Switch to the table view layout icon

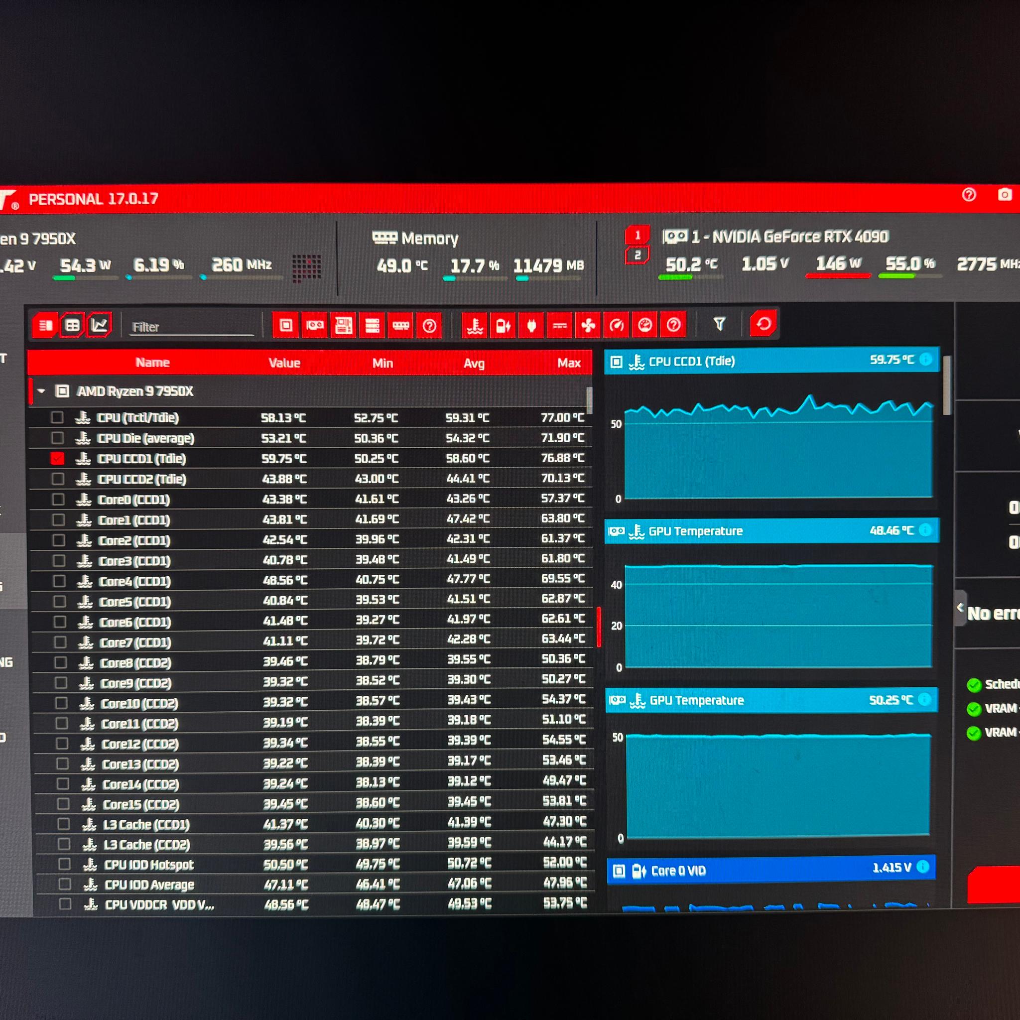(72, 325)
